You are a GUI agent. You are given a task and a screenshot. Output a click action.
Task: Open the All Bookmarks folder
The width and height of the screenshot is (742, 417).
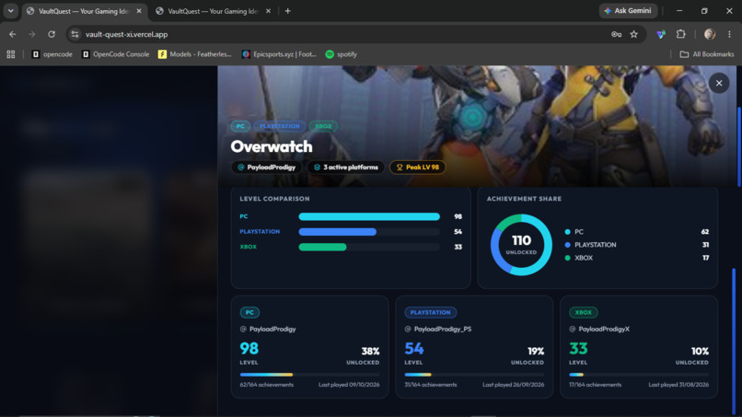pos(706,54)
